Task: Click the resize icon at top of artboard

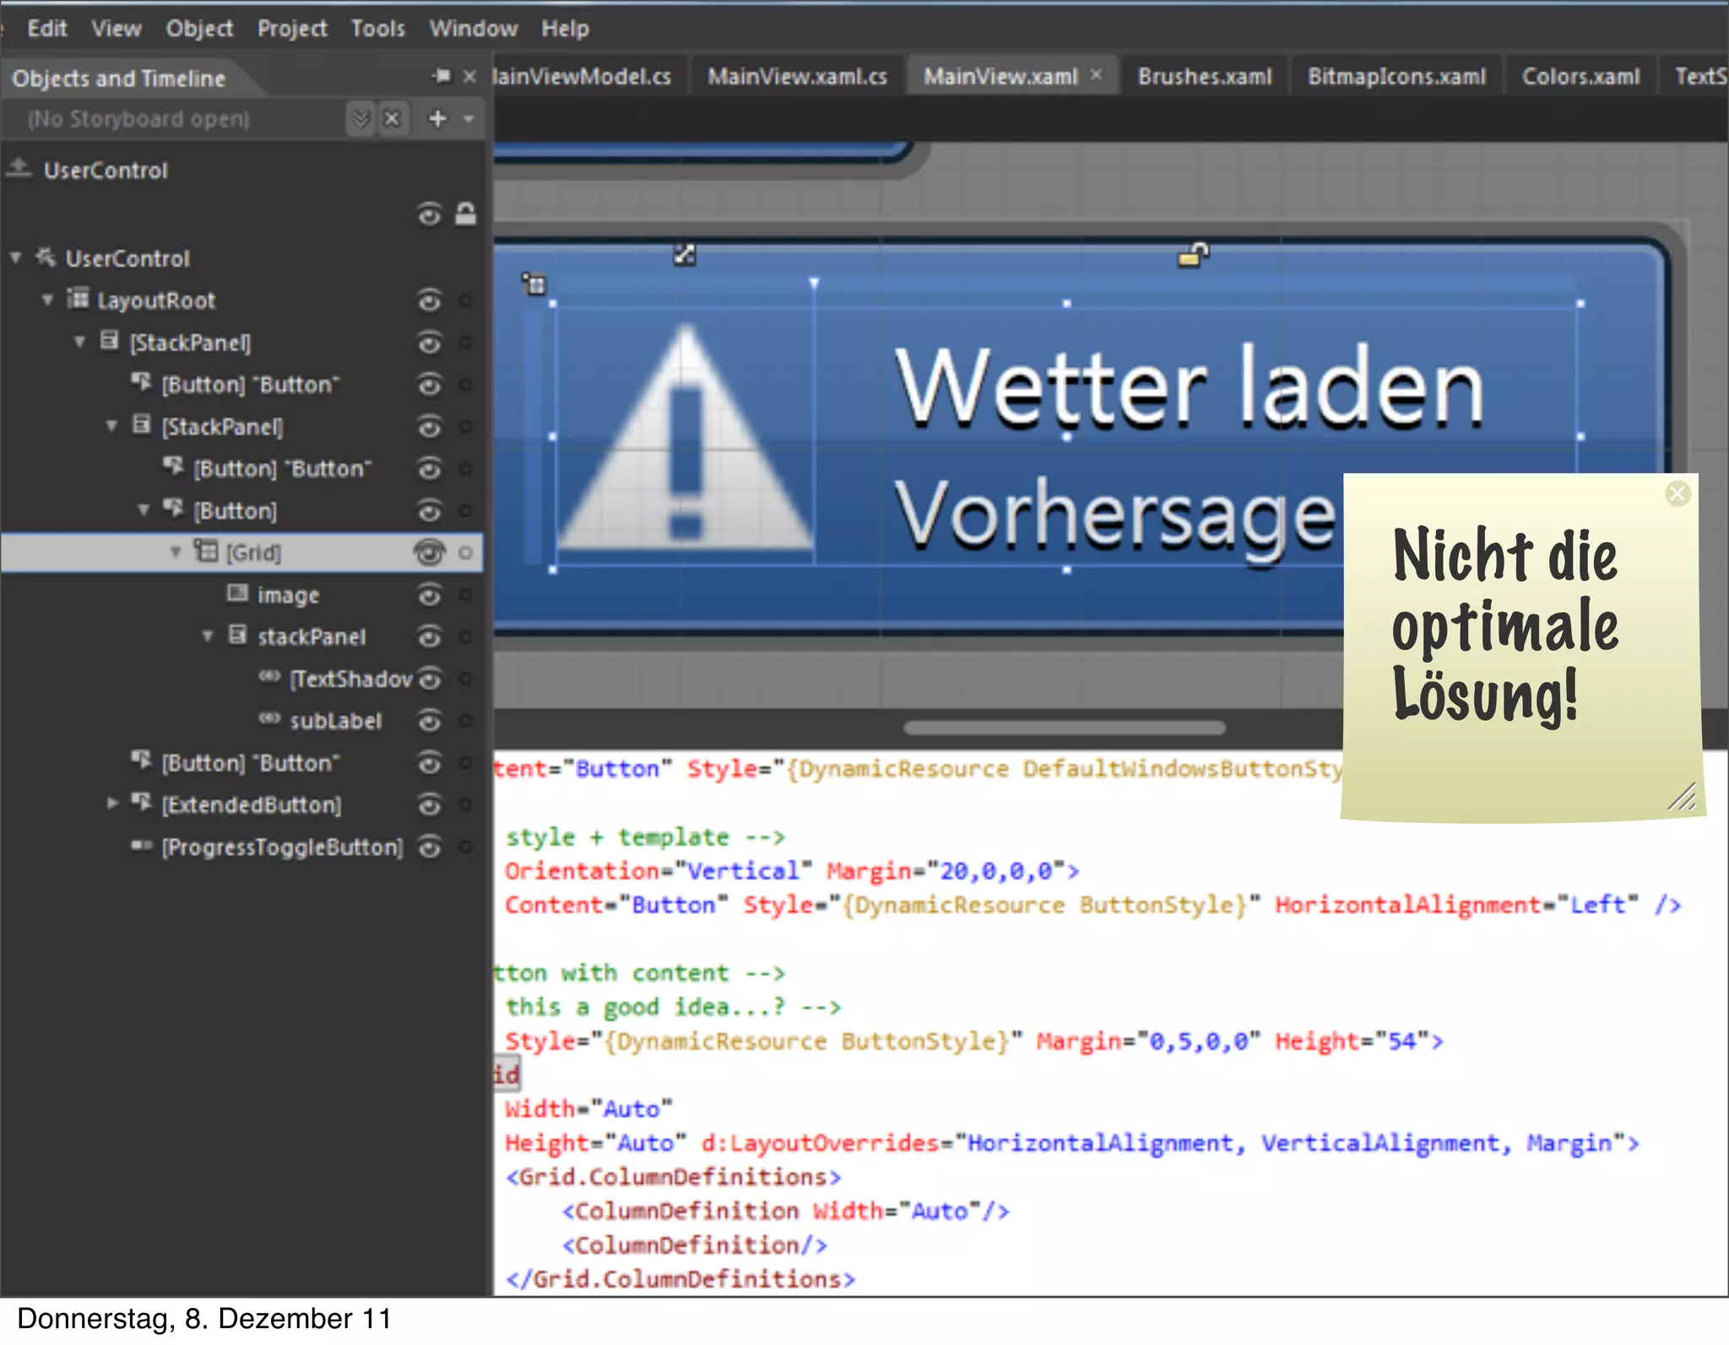Action: coord(684,254)
